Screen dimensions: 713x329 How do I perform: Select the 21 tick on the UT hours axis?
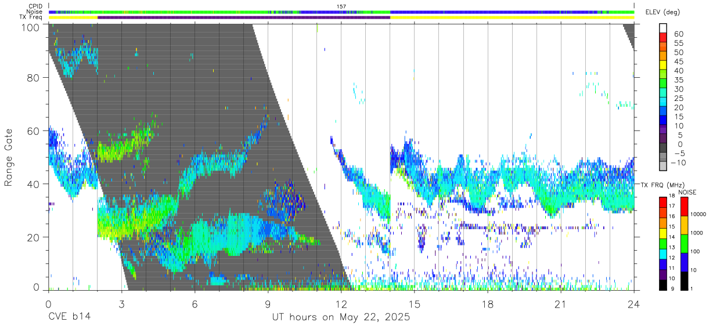[560, 303]
